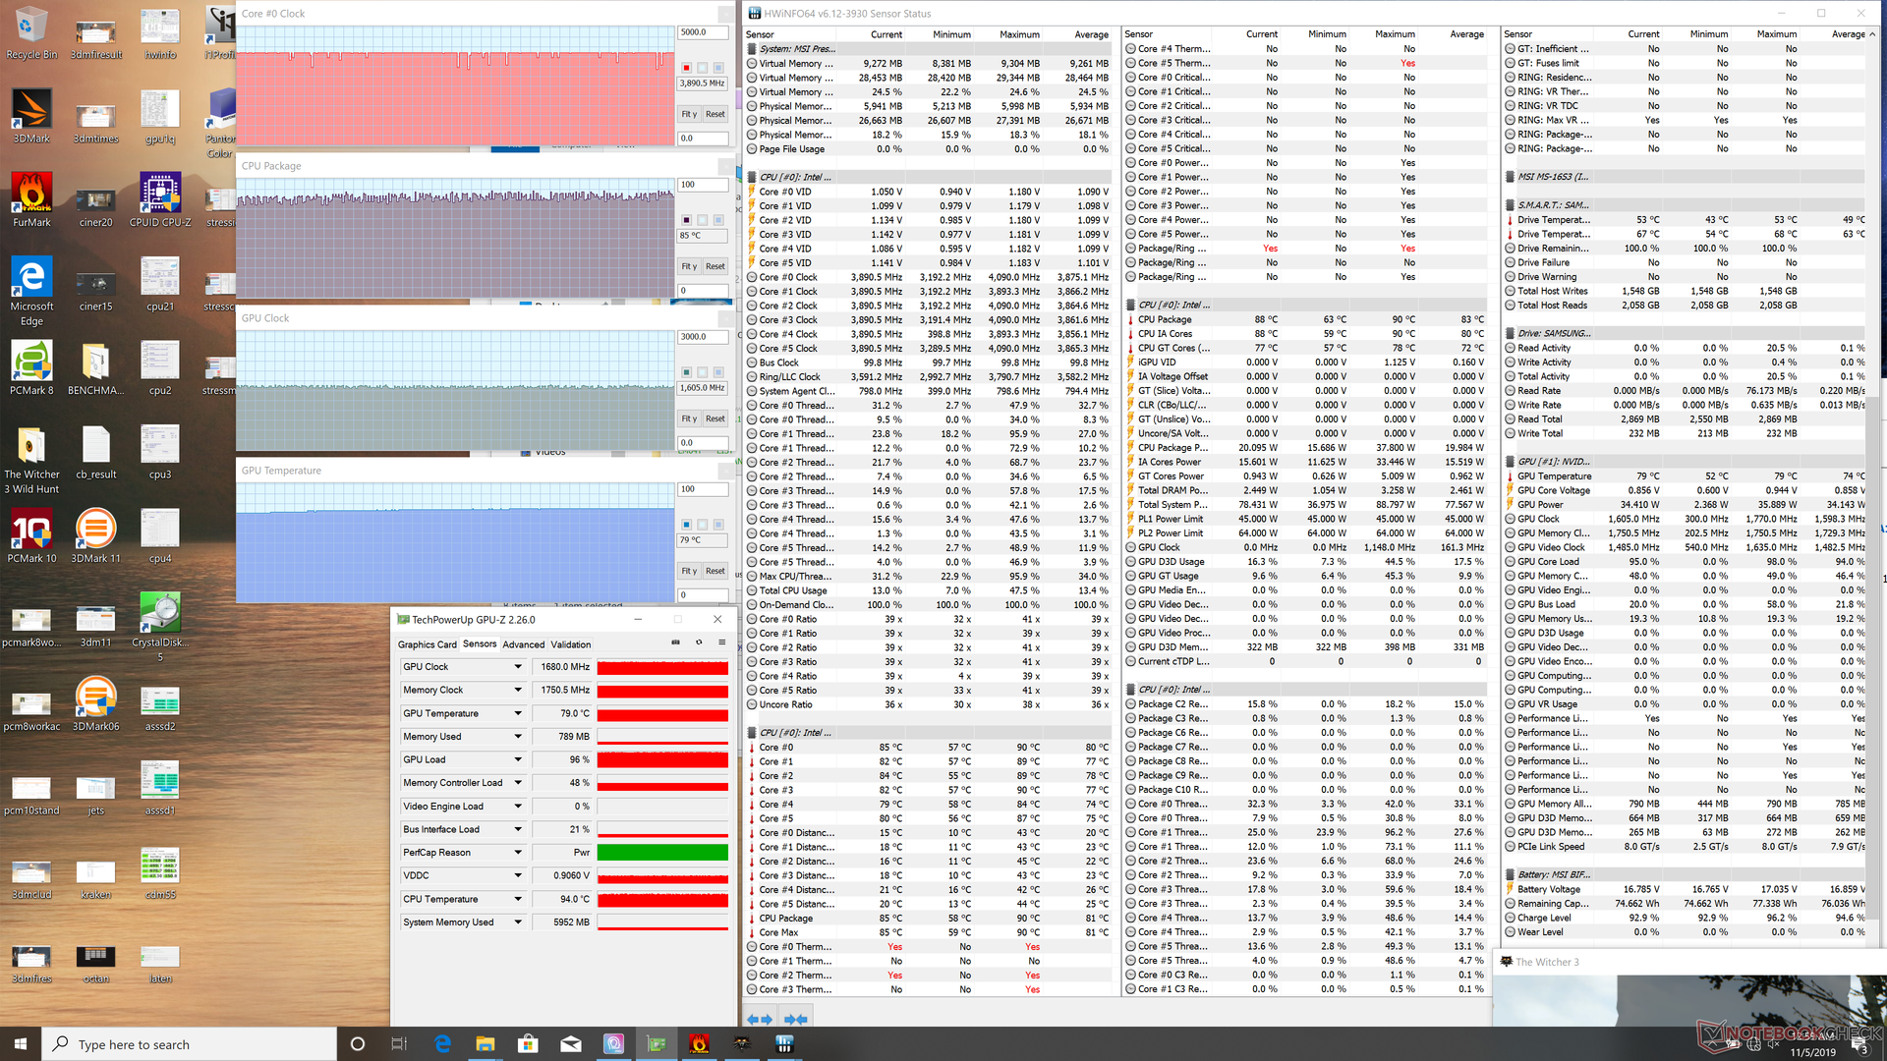Viewport: 1887px width, 1061px height.
Task: Open Microsoft Edge desktop shortcut
Action: (31, 291)
